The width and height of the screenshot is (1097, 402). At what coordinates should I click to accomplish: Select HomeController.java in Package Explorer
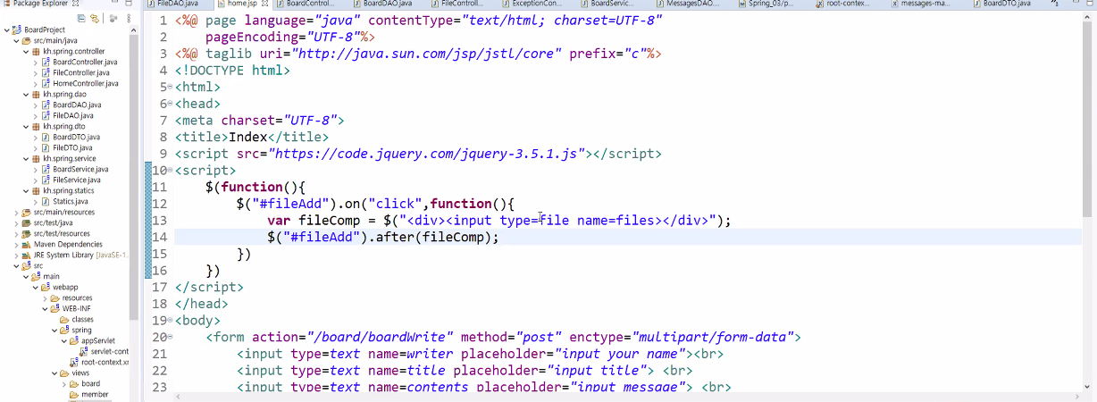[x=85, y=84]
